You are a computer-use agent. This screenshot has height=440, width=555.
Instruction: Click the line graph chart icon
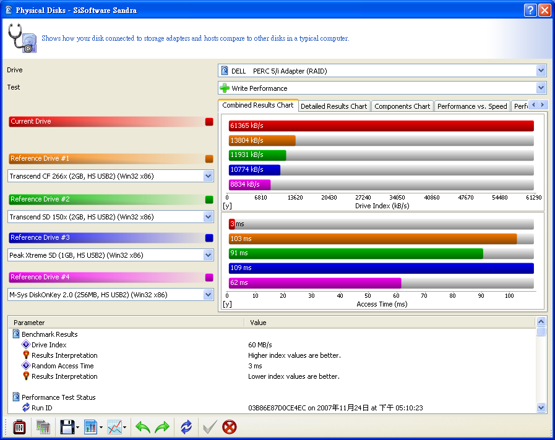pos(114,427)
